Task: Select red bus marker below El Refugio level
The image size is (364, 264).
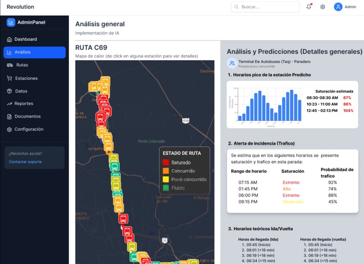Action: (x=123, y=218)
